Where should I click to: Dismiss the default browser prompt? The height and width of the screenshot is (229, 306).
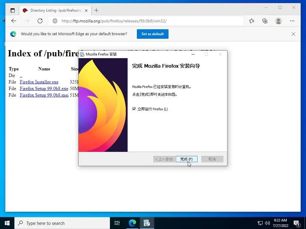click(x=293, y=34)
